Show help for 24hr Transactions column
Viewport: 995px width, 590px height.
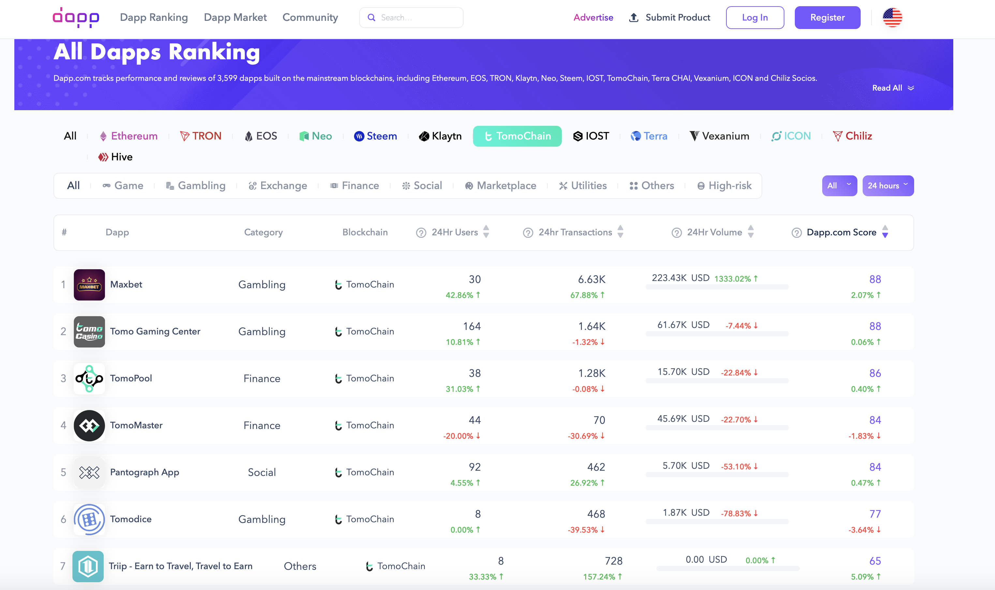pos(528,233)
